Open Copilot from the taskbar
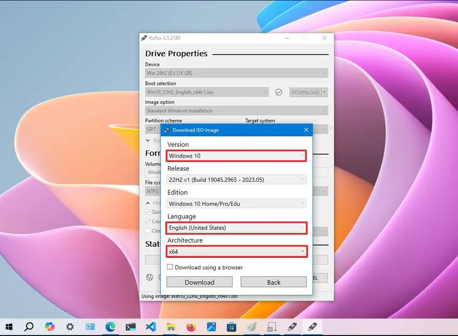The image size is (458, 336). [x=50, y=327]
